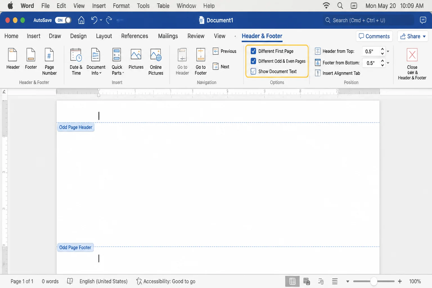Toggle AutoSave switch off
Image resolution: width=432 pixels, height=288 pixels.
tap(63, 20)
